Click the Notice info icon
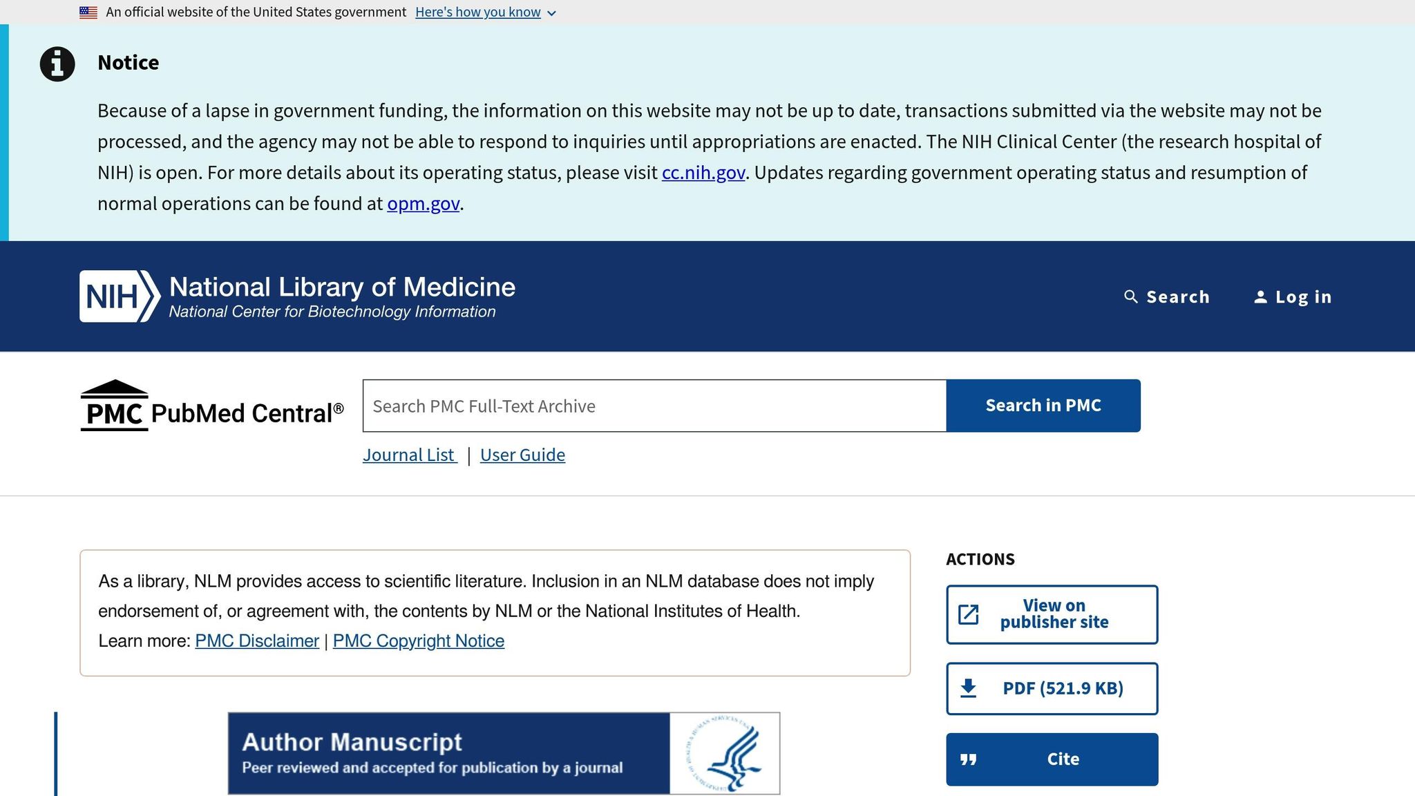This screenshot has height=796, width=1415. (57, 64)
